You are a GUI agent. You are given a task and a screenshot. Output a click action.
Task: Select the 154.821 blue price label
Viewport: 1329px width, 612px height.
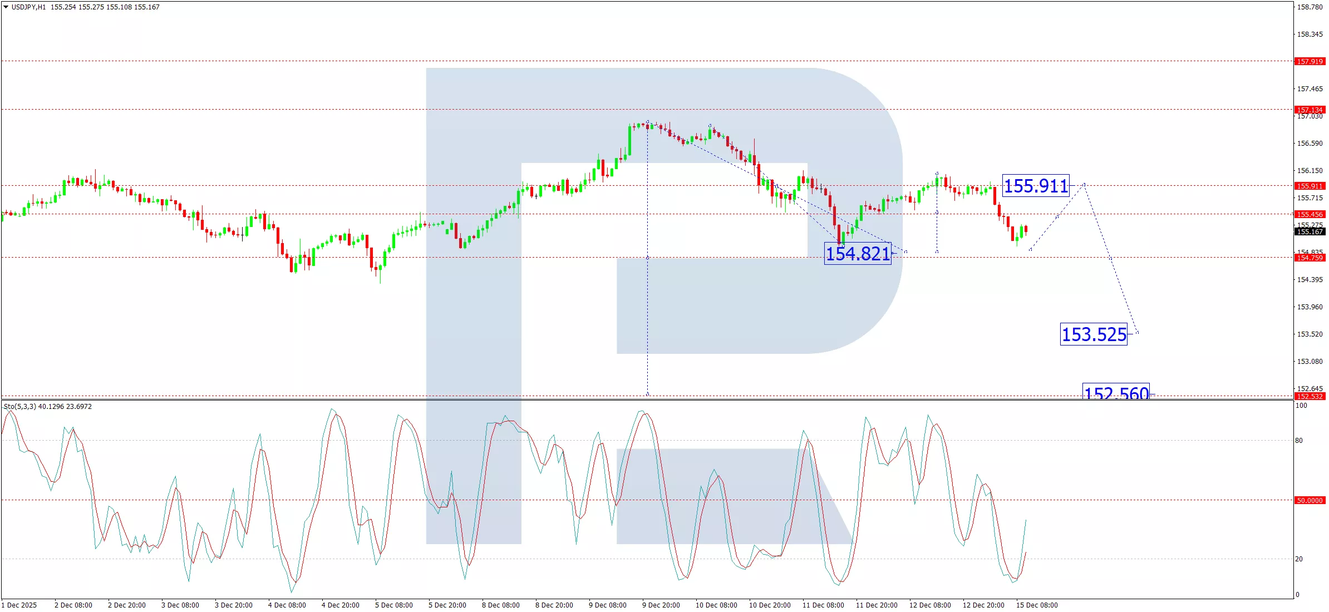pos(857,254)
